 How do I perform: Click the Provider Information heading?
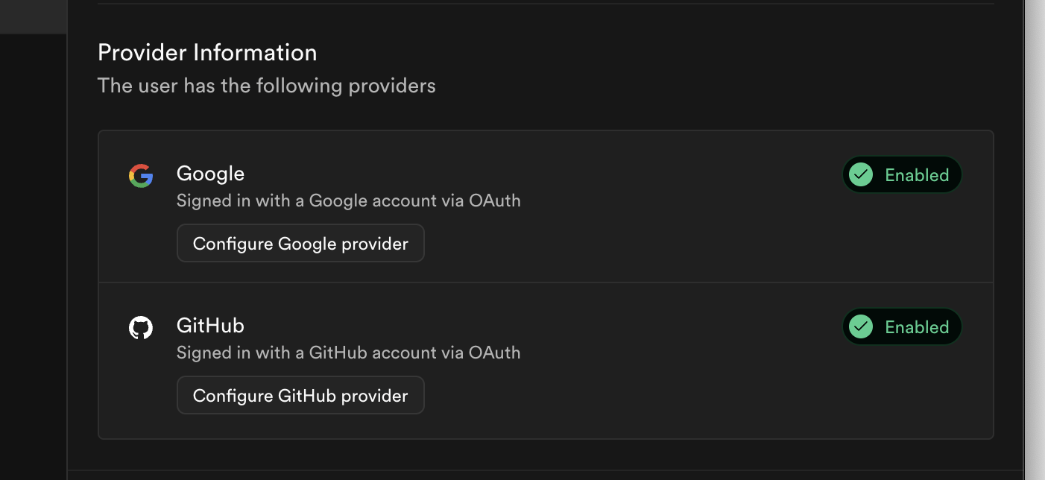tap(207, 53)
